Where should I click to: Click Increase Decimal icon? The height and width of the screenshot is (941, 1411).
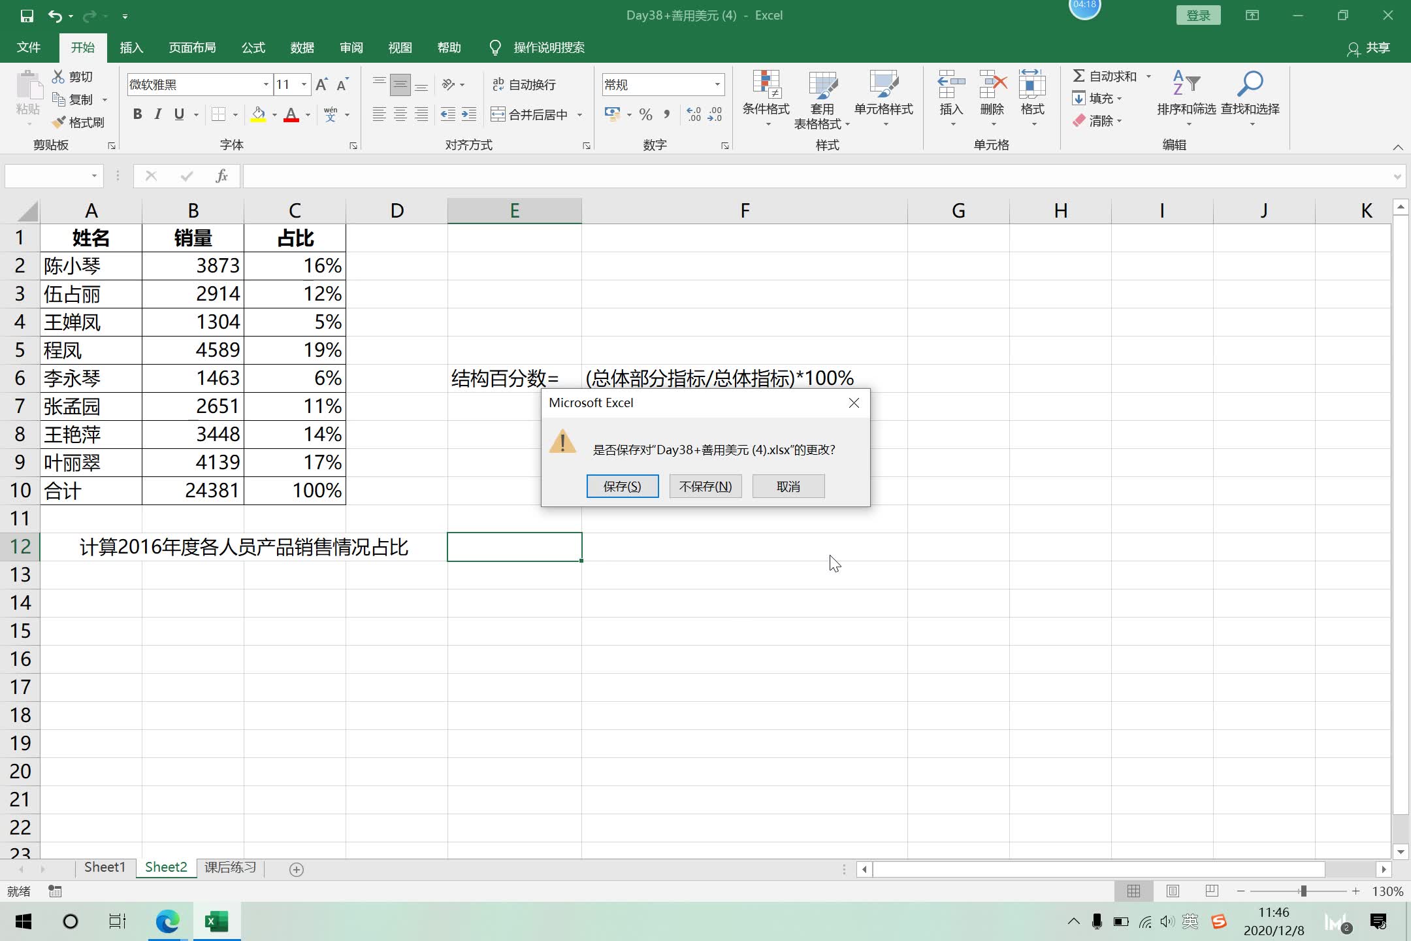[x=694, y=114]
